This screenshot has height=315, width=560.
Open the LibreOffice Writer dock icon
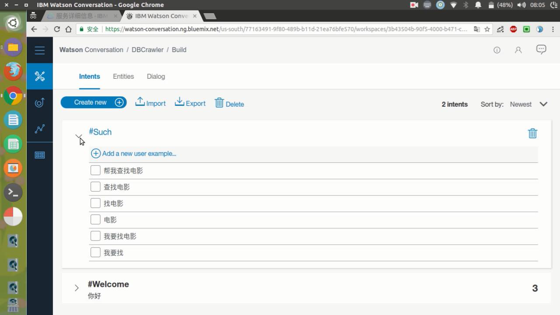[x=13, y=119]
